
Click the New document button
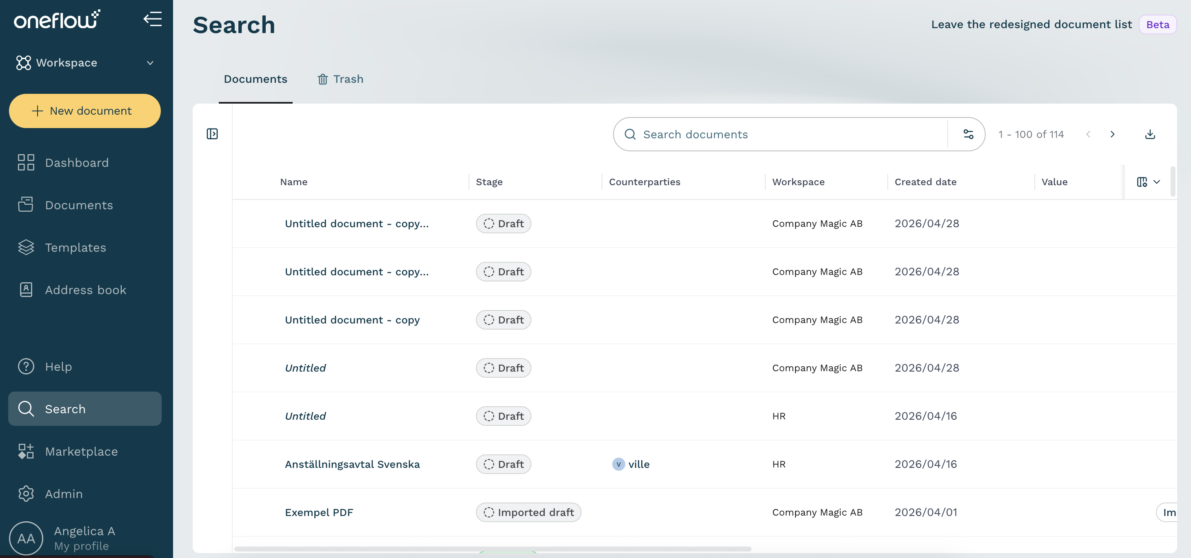click(85, 111)
